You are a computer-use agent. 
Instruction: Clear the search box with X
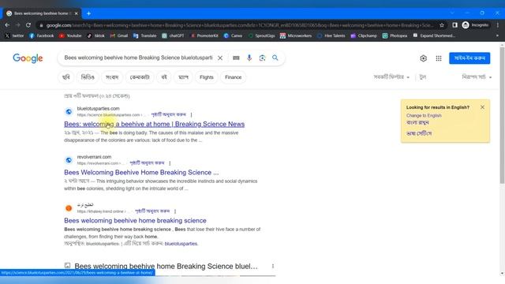click(x=220, y=58)
